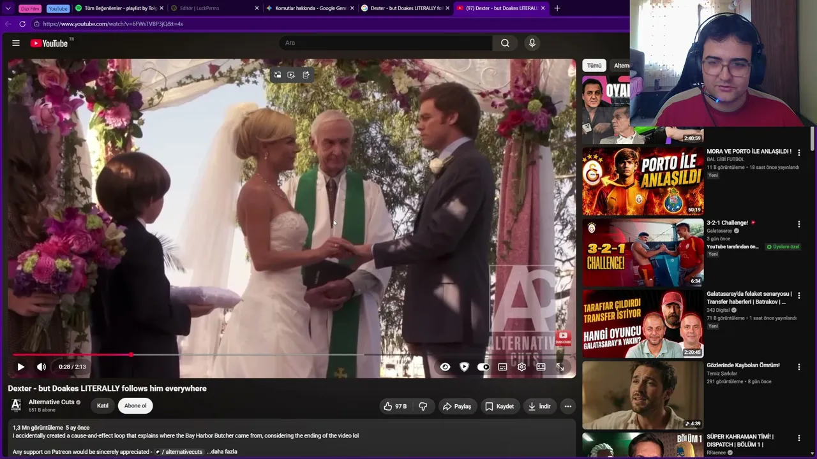Open the Gözlerinde Kaybolan Ömrüm thumbnail

click(643, 395)
